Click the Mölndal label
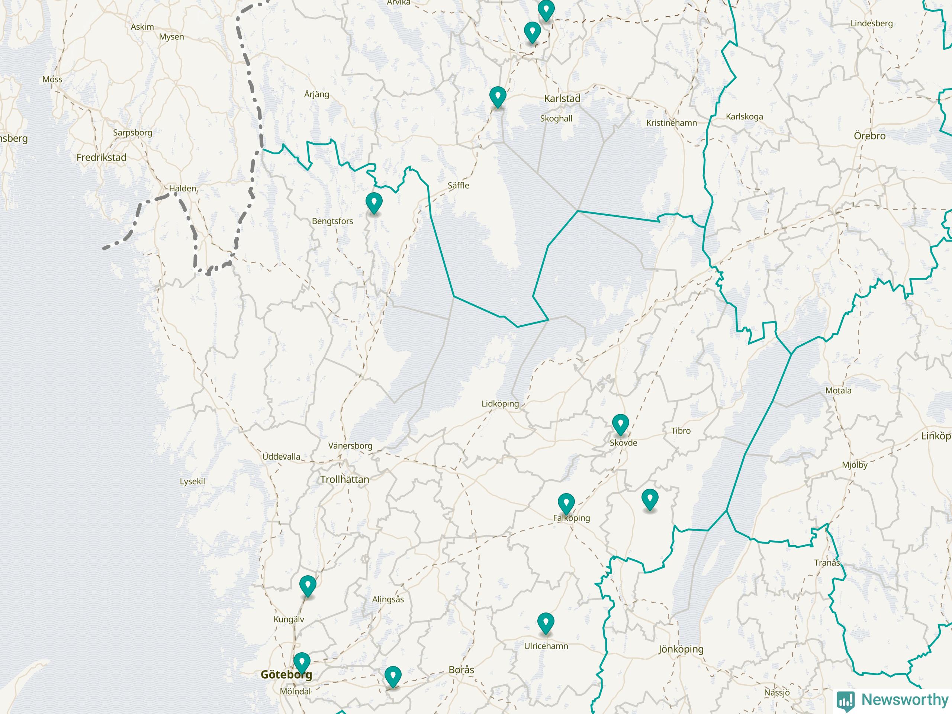Screen dimensions: 952x714 coord(295,692)
